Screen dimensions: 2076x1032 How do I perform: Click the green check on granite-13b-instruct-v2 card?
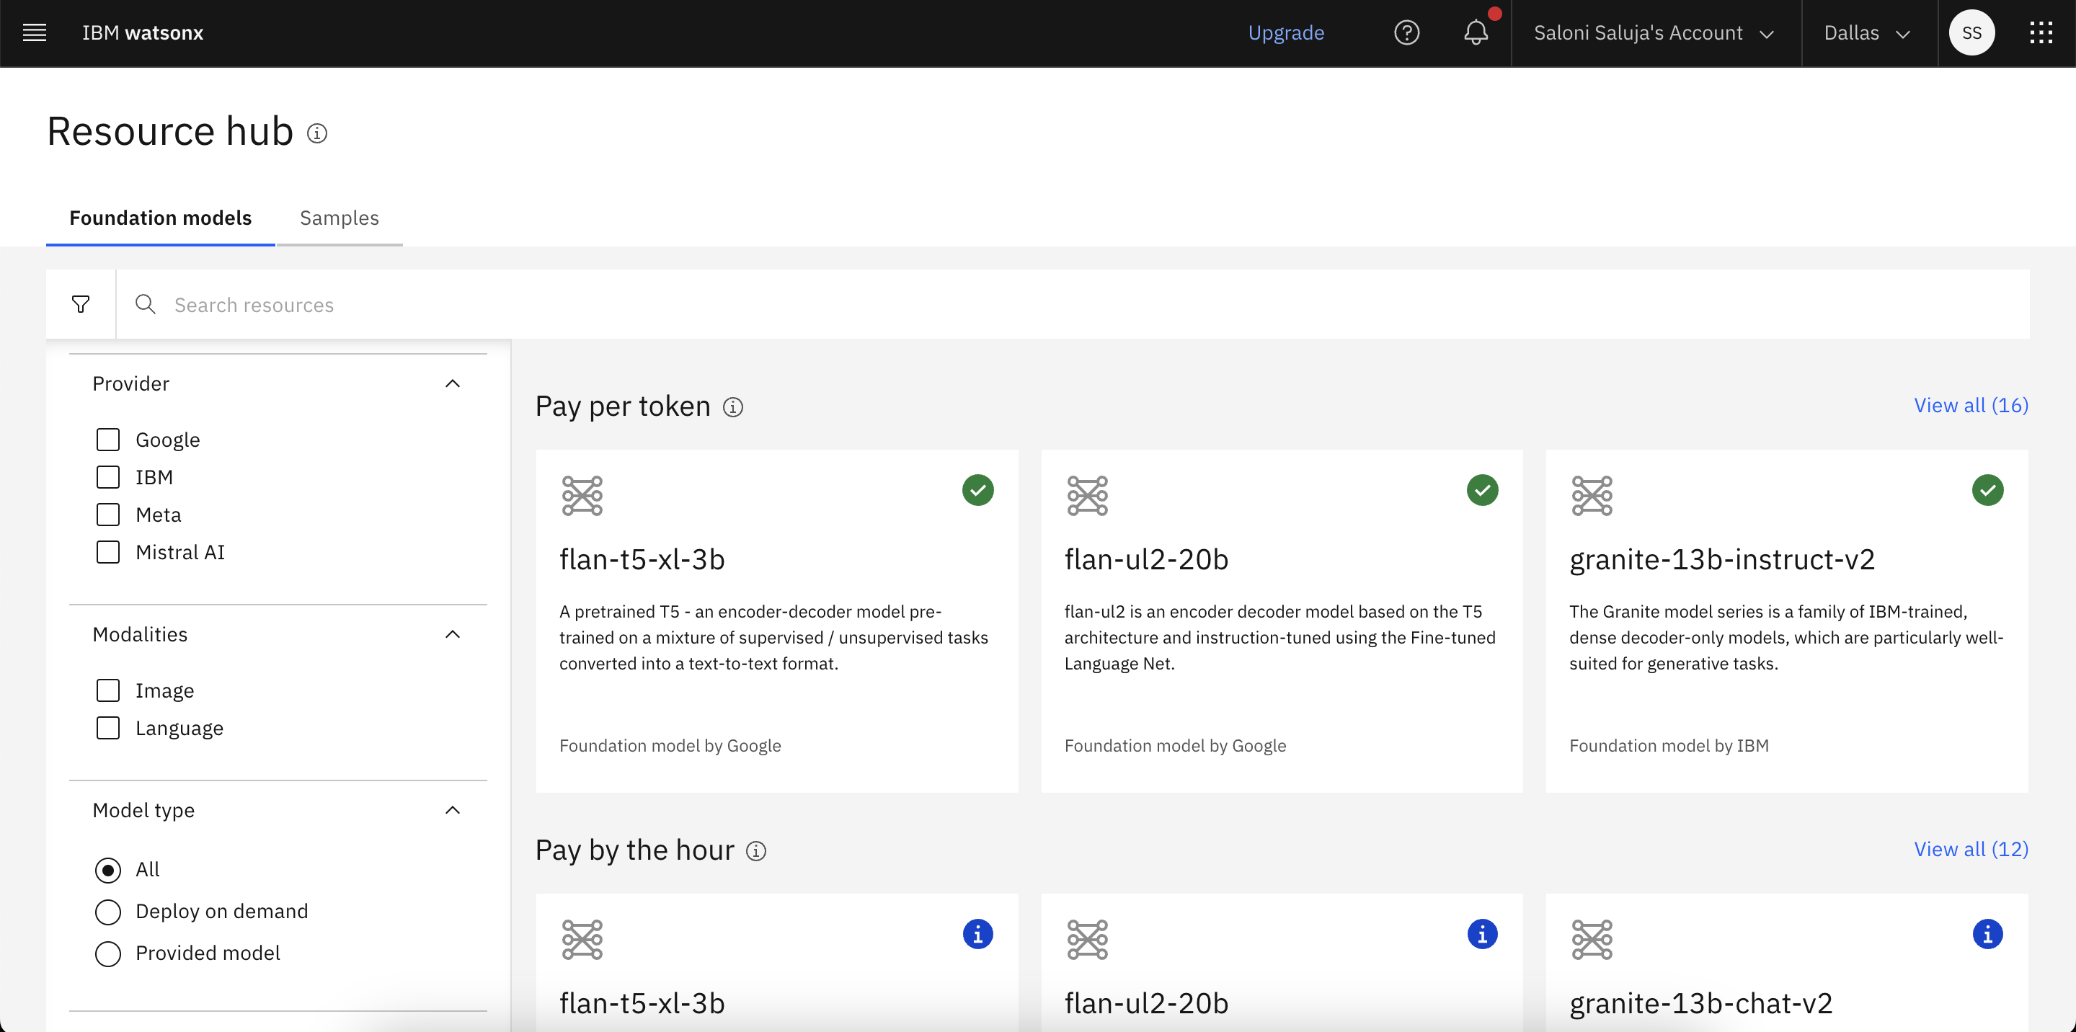click(x=1987, y=490)
